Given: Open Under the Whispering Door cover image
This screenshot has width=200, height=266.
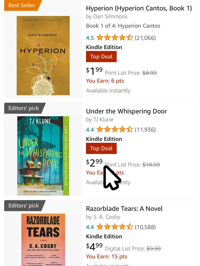Looking at the screenshot, I should (43, 156).
